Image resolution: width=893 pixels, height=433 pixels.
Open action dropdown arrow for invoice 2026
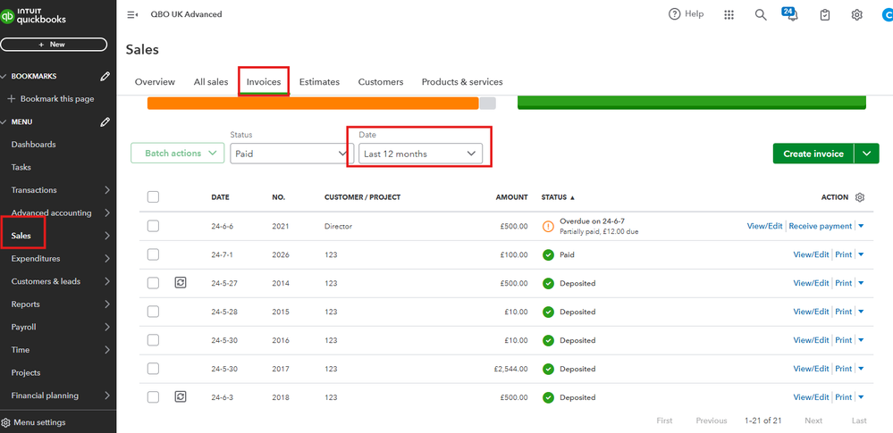[861, 255]
